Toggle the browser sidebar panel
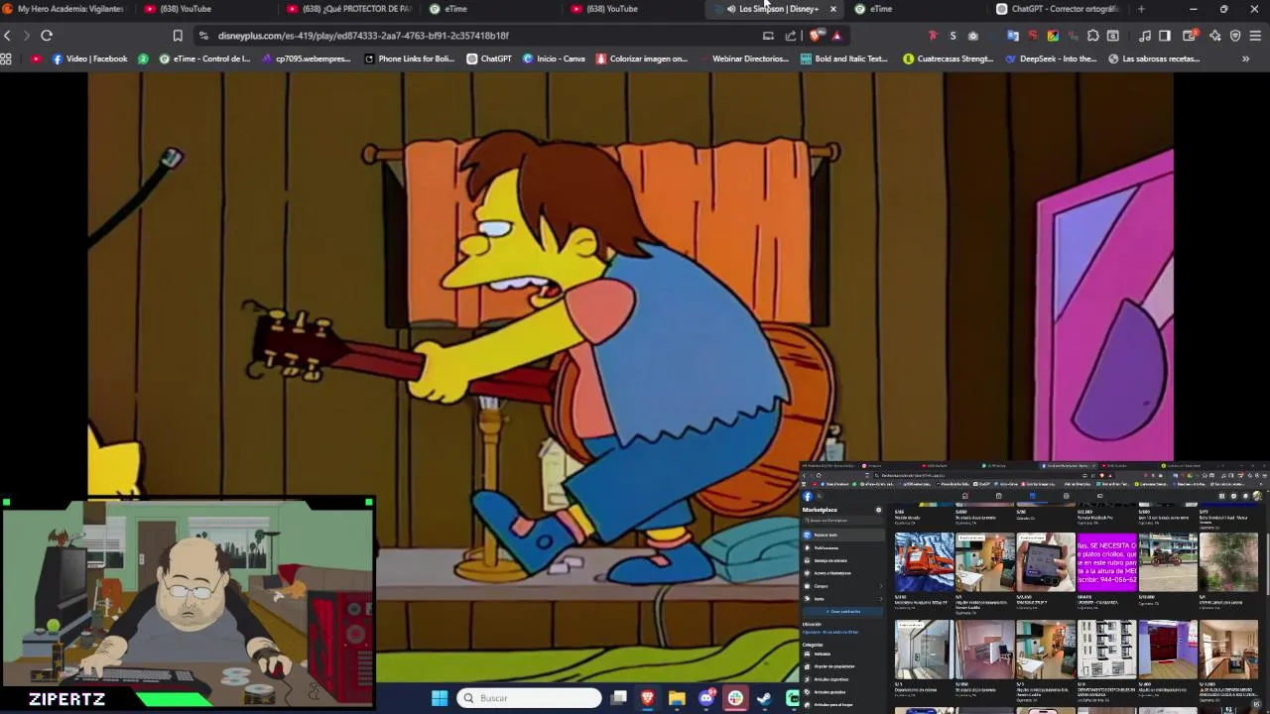 point(1165,36)
